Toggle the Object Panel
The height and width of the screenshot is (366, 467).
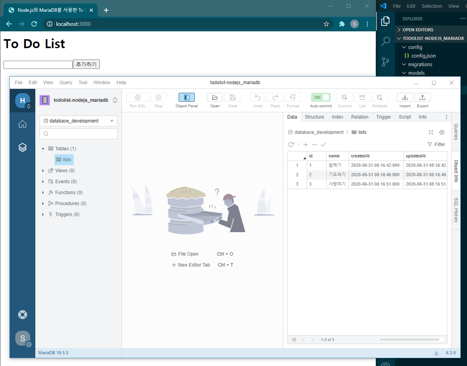click(x=186, y=97)
